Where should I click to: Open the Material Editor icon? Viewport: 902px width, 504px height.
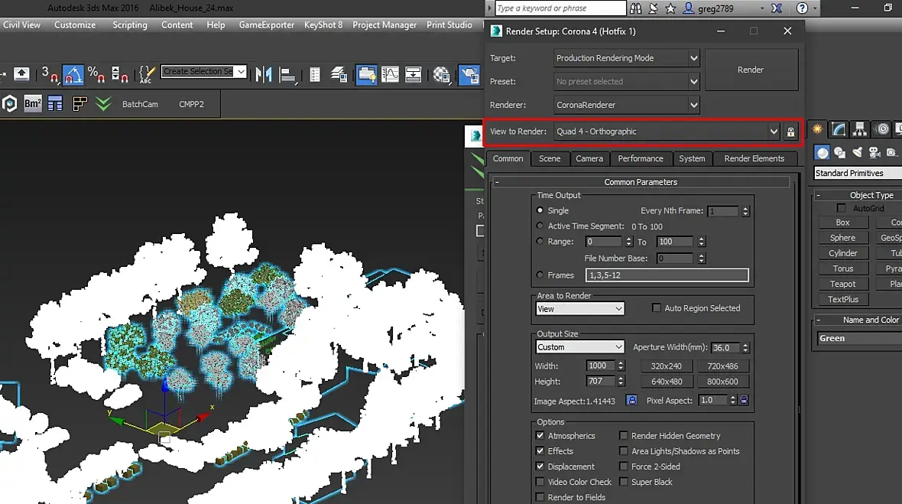coord(442,73)
